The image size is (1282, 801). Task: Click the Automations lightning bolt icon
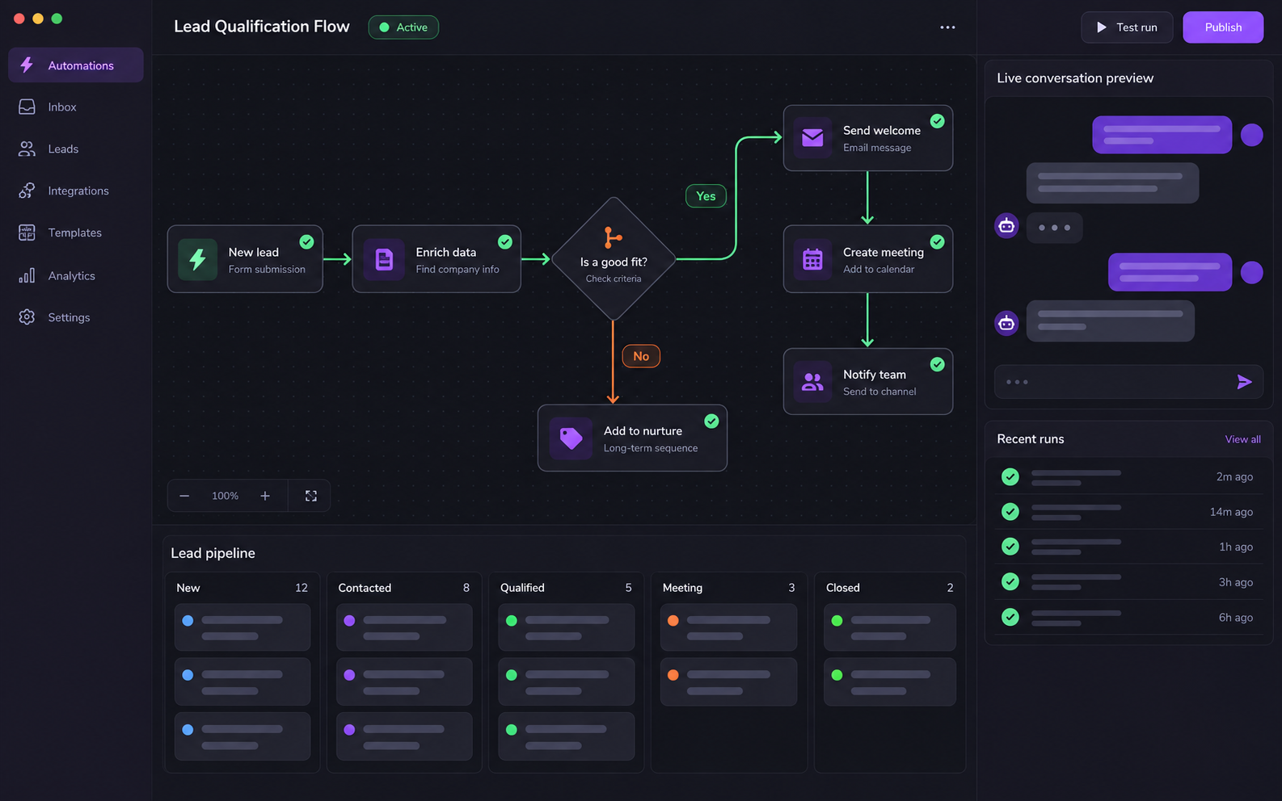27,65
